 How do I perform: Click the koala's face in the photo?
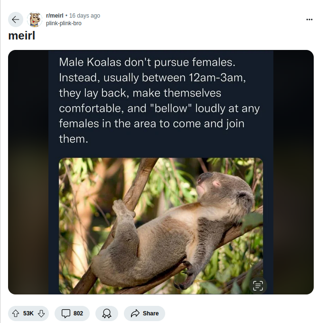211,183
